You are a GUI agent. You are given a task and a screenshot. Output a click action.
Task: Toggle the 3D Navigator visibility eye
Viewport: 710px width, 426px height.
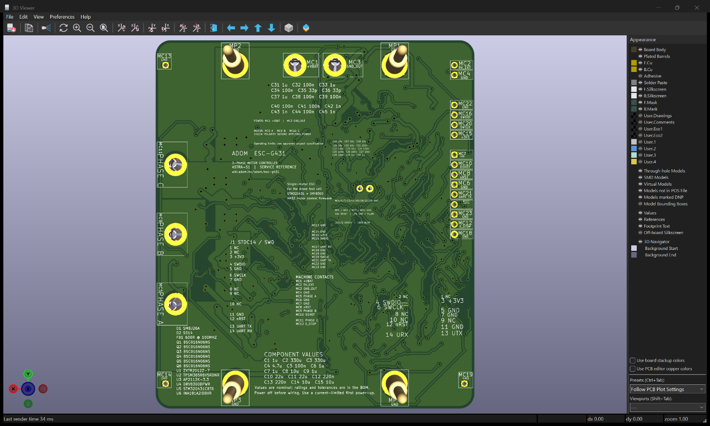point(641,242)
